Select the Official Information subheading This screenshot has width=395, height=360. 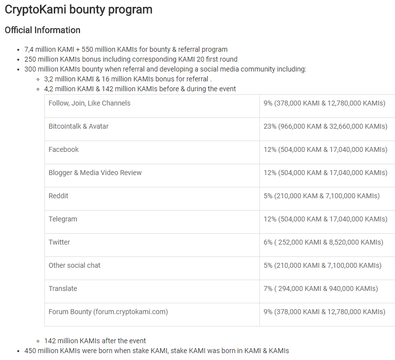click(42, 30)
